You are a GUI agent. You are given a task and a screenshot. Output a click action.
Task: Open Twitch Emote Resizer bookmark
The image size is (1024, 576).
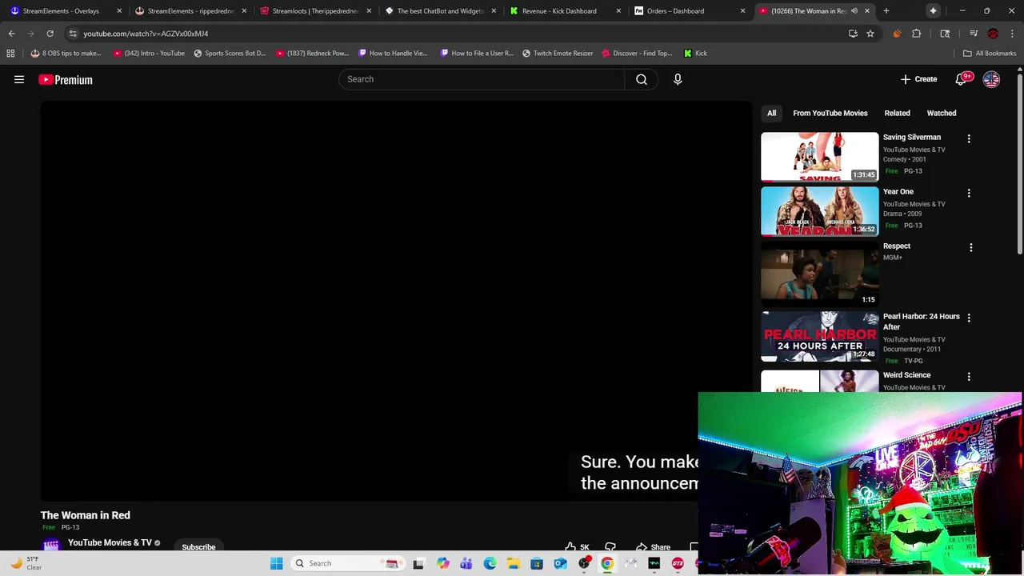tap(558, 54)
